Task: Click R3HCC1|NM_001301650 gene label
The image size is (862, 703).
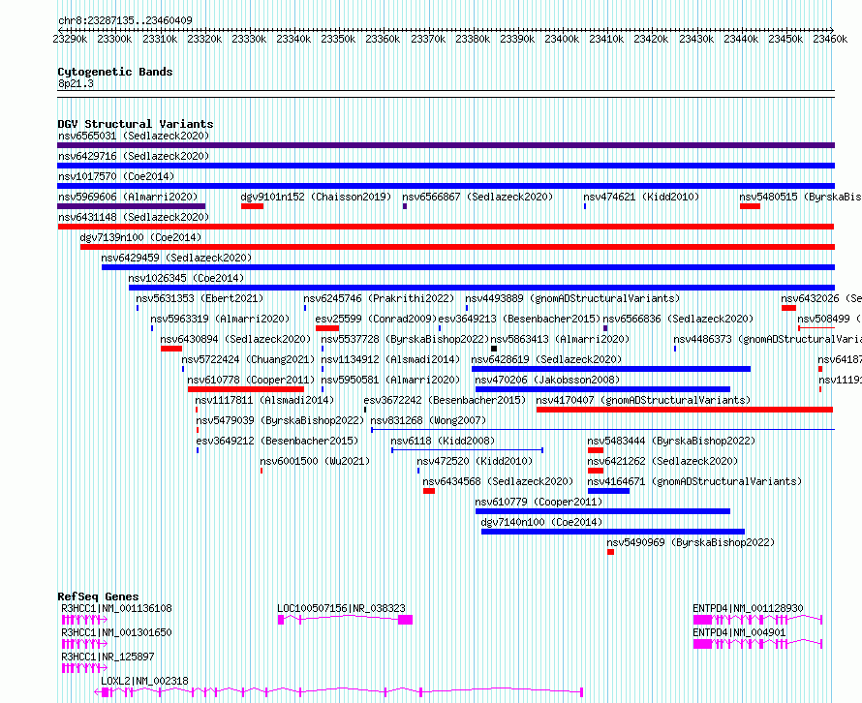Action: click(x=116, y=632)
